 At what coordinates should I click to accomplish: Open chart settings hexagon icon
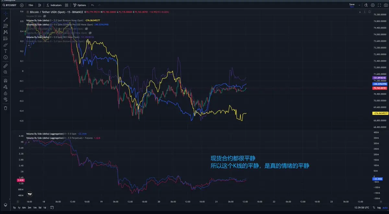tap(373, 5)
